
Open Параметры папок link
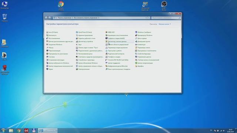(x=144, y=48)
